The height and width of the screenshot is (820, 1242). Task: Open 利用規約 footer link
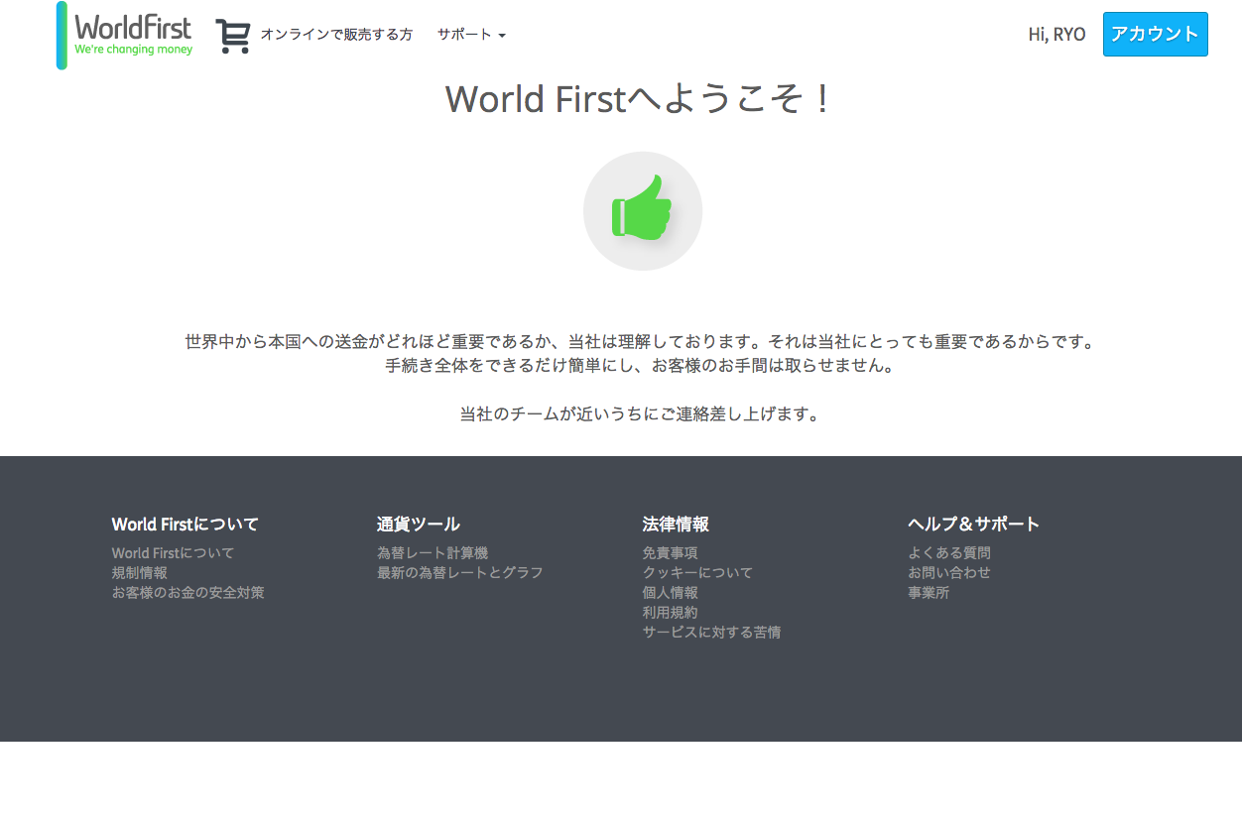point(670,613)
